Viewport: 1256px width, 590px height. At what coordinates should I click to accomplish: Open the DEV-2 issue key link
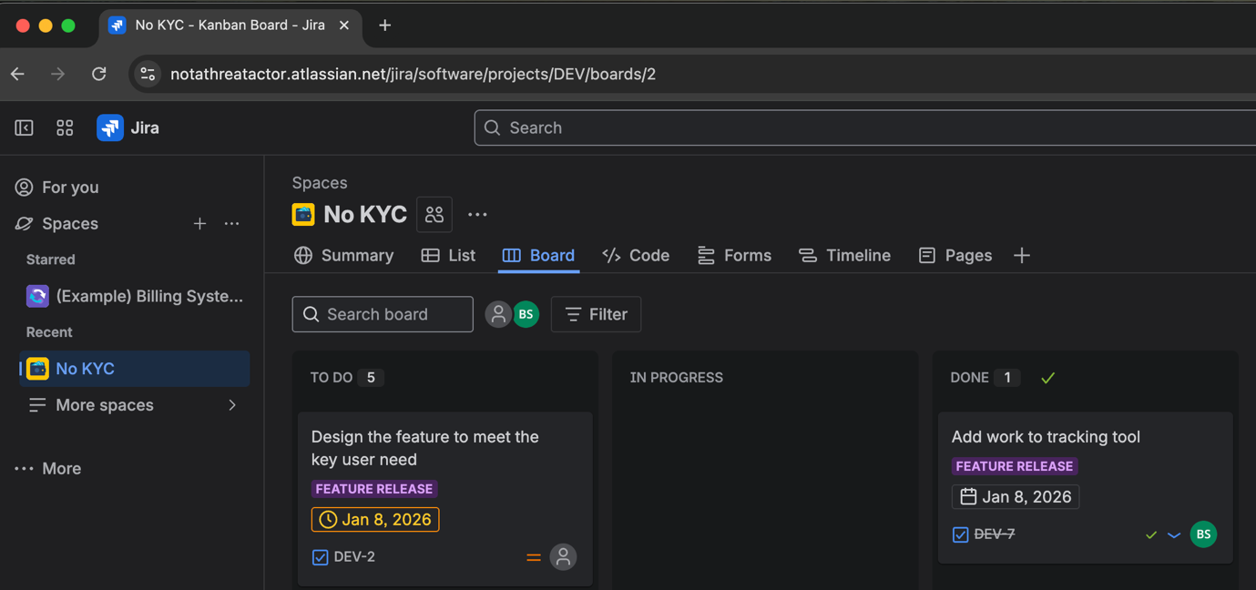click(354, 556)
